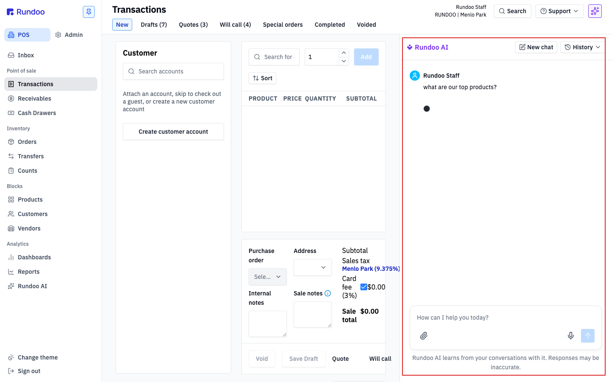Open the Quotes (3) tab
Image resolution: width=612 pixels, height=382 pixels.
193,25
